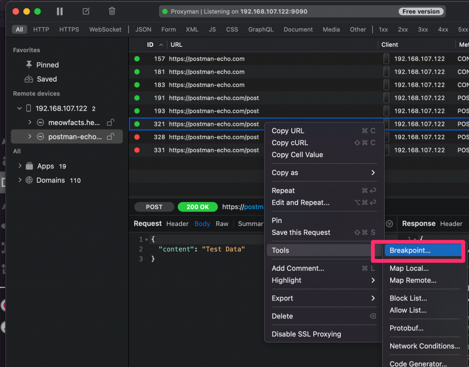469x367 pixels.
Task: Click the device icon for 192.168.107.122
Action: (28, 108)
